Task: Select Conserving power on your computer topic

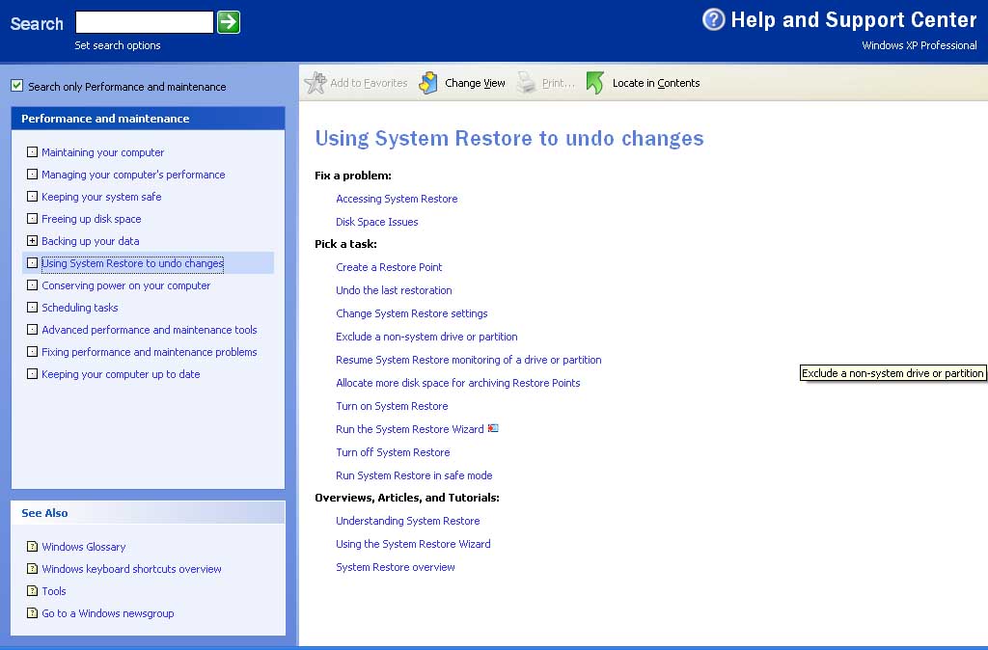Action: [x=126, y=285]
